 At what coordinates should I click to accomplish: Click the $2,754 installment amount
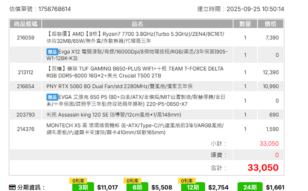coord(218,187)
